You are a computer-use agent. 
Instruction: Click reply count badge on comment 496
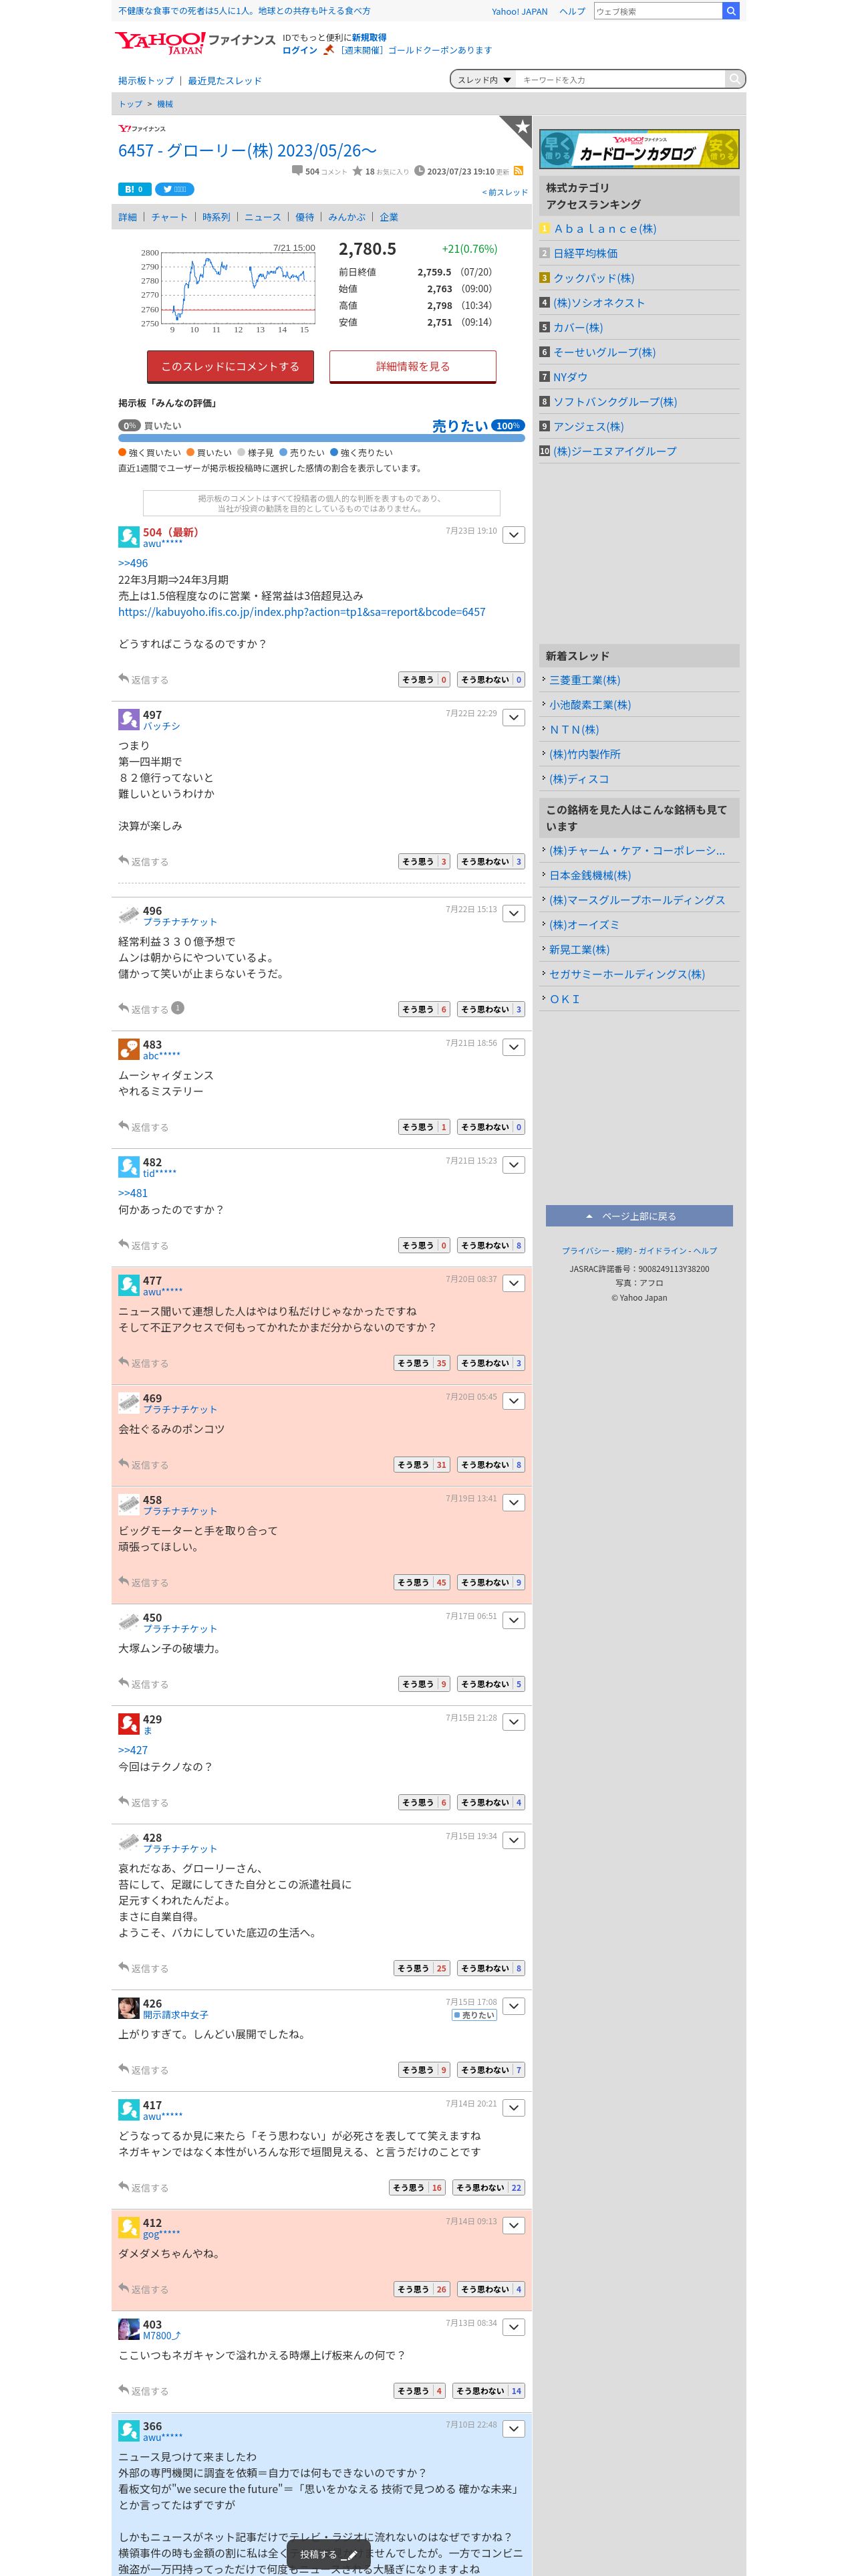(178, 1008)
